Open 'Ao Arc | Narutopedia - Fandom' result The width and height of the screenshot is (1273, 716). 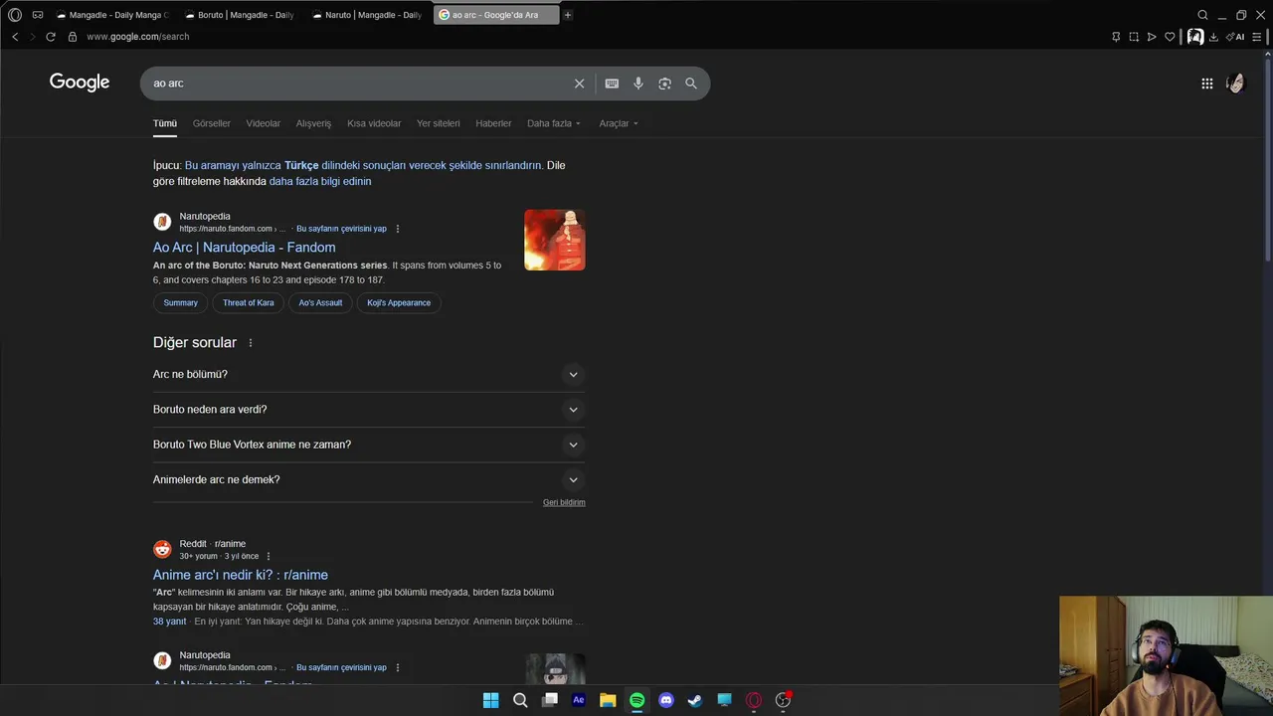(245, 248)
